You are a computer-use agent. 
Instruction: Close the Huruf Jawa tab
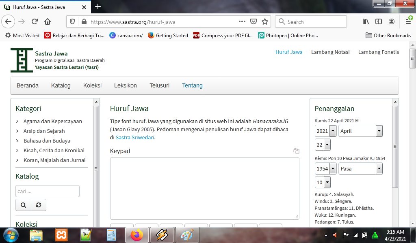click(84, 7)
